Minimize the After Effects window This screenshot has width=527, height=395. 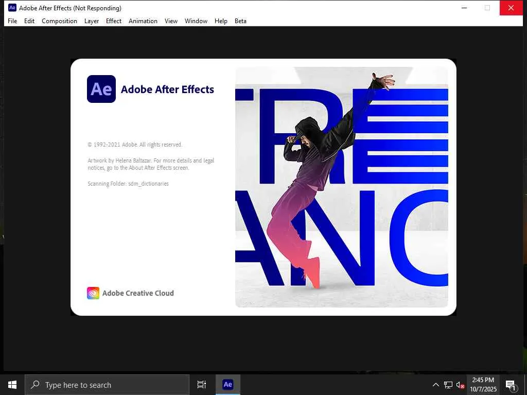click(x=464, y=8)
